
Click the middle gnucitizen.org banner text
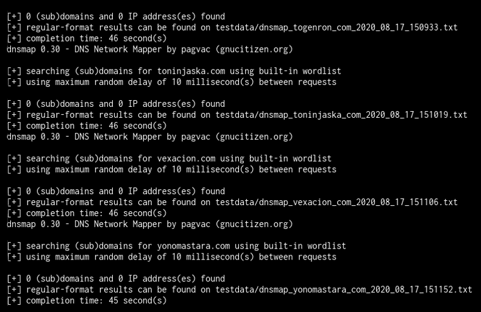254,137
